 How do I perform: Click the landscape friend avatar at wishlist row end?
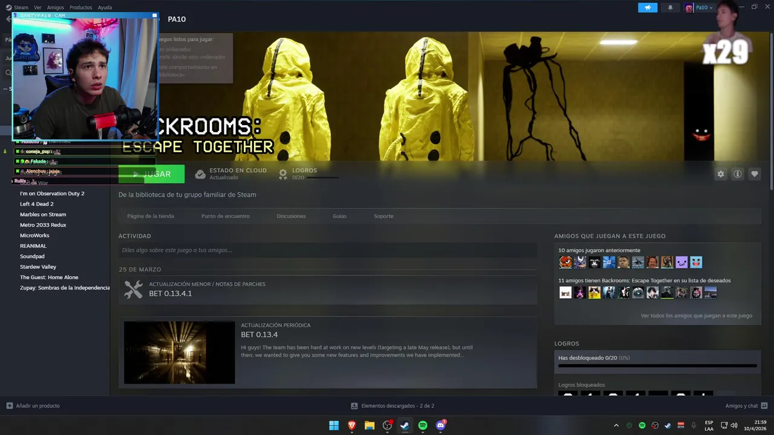(711, 292)
